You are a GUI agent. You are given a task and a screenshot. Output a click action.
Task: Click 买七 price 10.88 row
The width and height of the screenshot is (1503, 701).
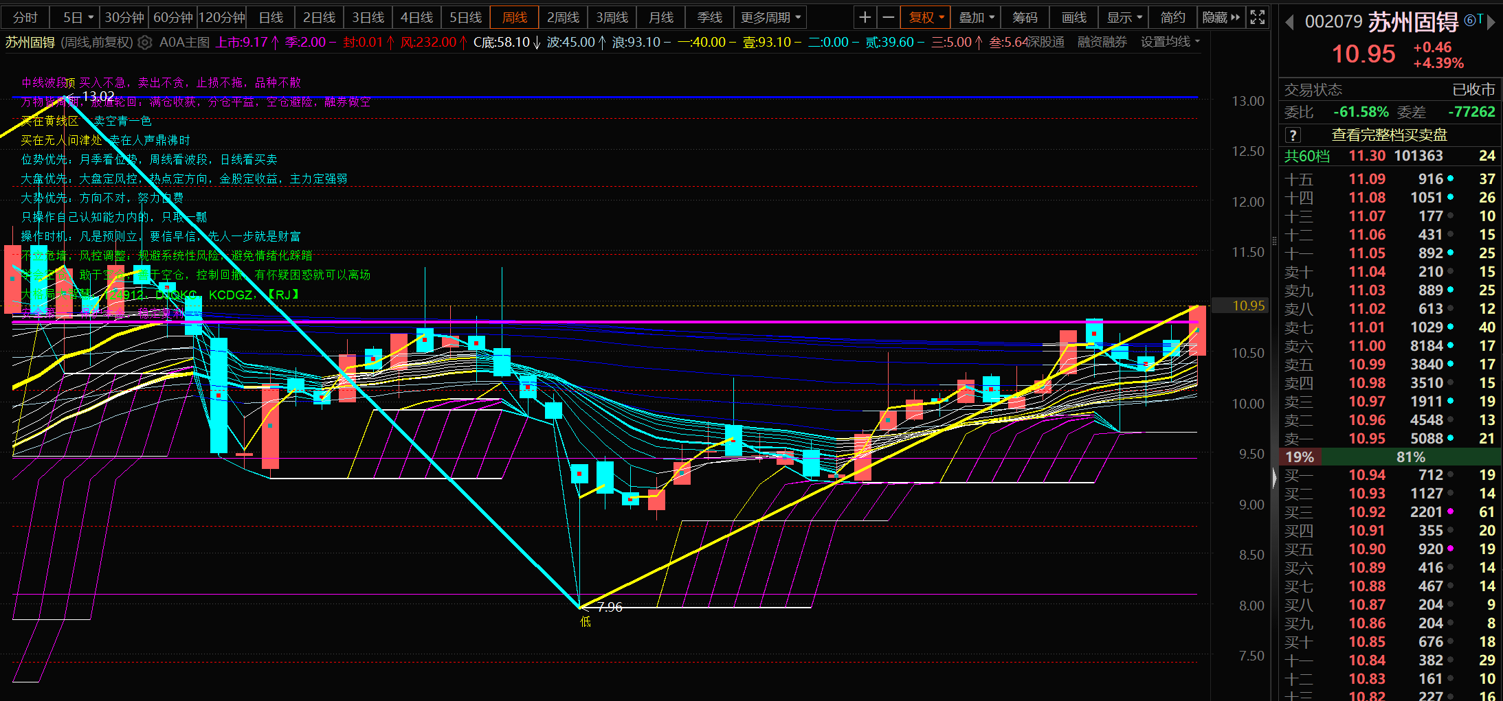1390,586
